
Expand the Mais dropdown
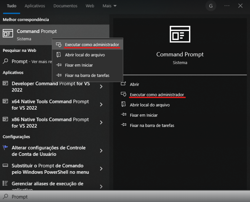pos(109,6)
